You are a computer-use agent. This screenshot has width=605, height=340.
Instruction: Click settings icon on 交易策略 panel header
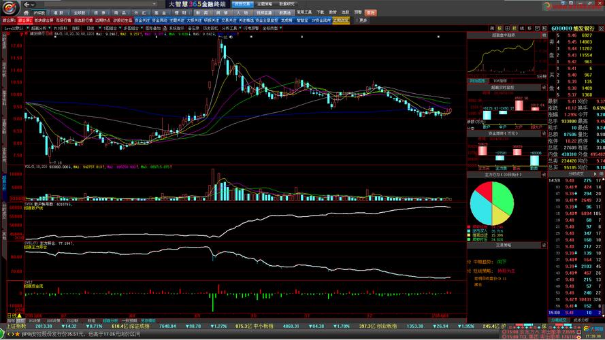(544, 245)
